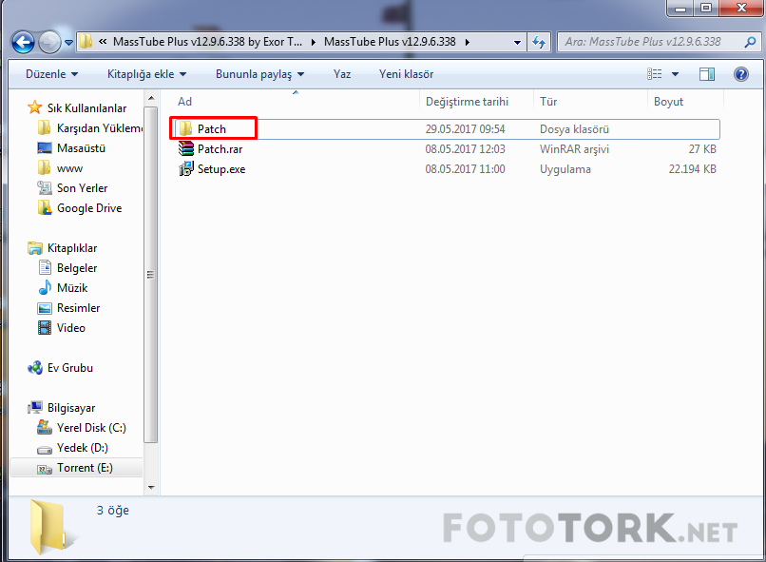Expand the arrow between the two breadcrumbs

pos(313,43)
